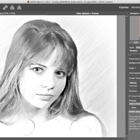Viewport: 140px width, 140px height.
Task: Open the Style dropdown
Action: pyautogui.click(x=138, y=47)
